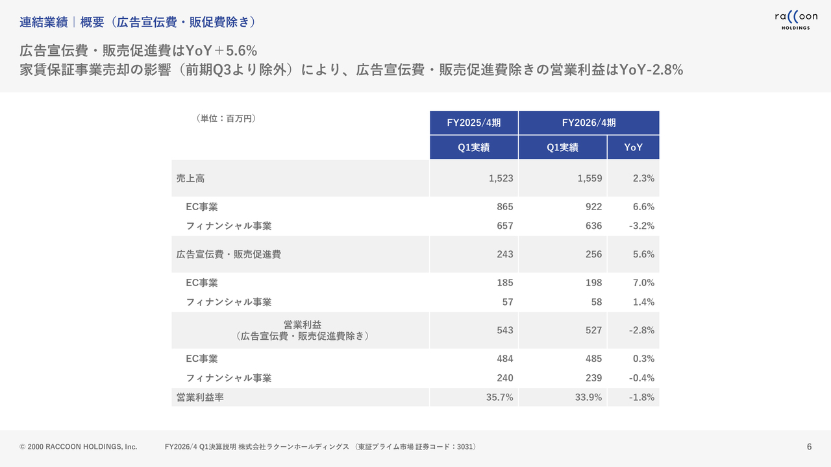The height and width of the screenshot is (467, 831).
Task: Click the EC事業 sales YoY 6.6%
Action: [x=643, y=207]
